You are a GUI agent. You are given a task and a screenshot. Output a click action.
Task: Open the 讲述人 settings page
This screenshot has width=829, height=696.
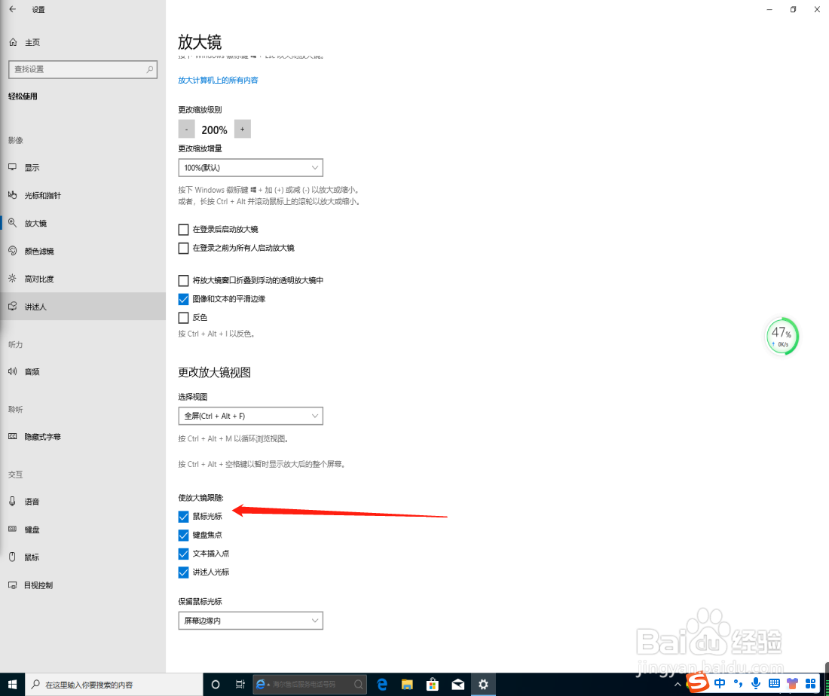tap(83, 307)
